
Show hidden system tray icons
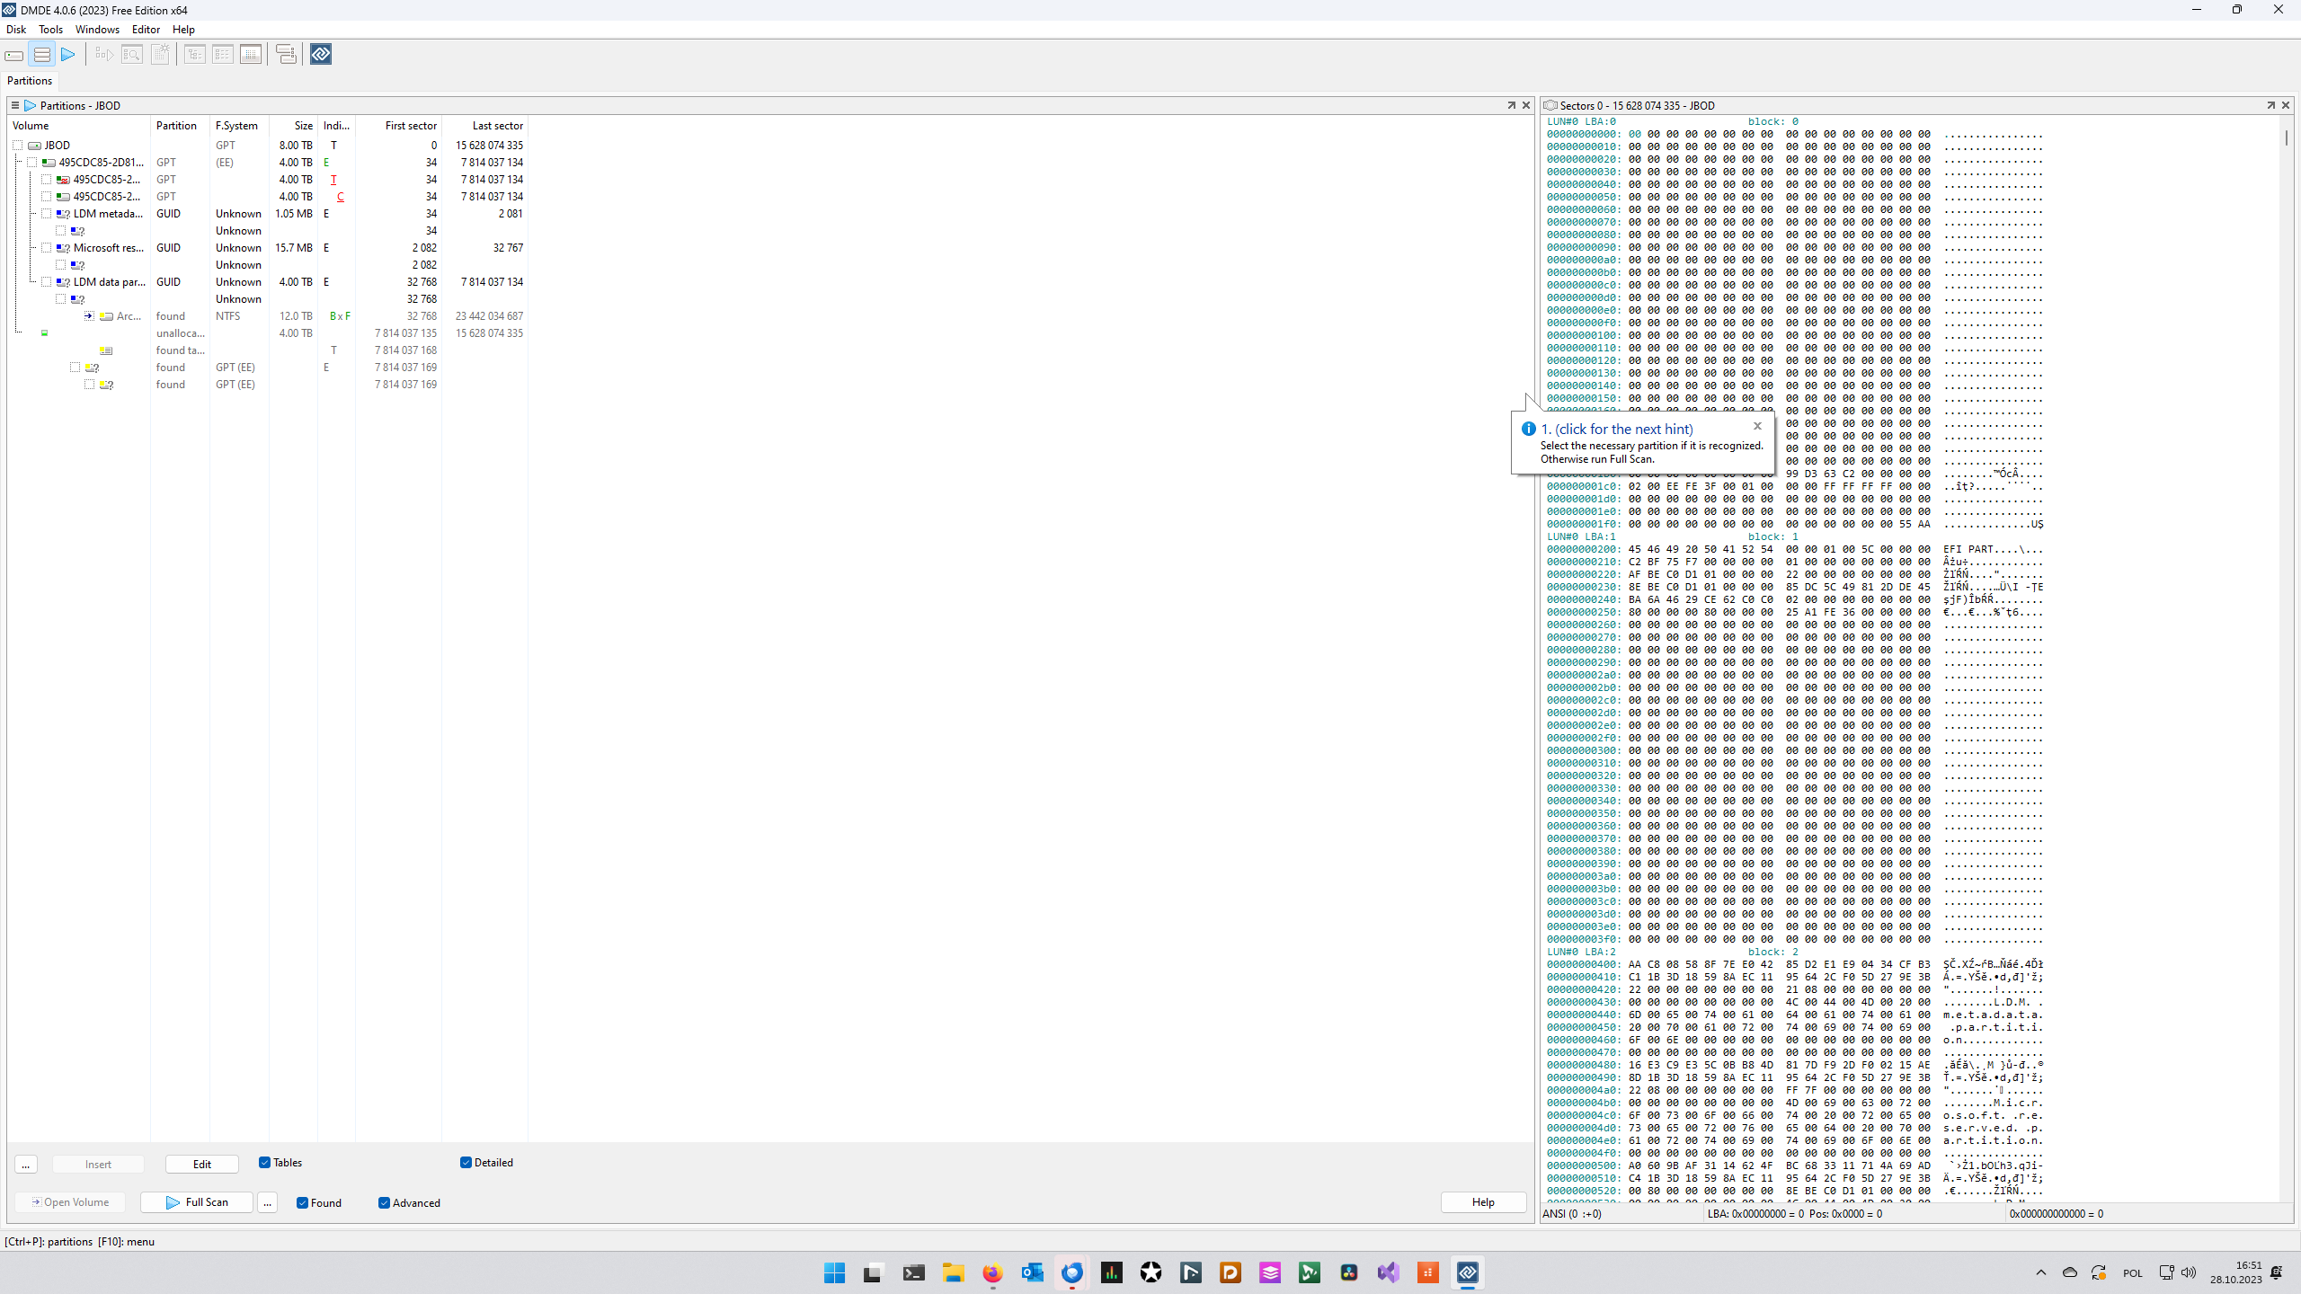point(2040,1272)
